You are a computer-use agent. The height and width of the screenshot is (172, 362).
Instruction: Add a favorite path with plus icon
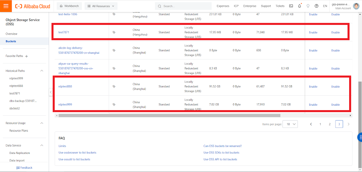pos(27,56)
